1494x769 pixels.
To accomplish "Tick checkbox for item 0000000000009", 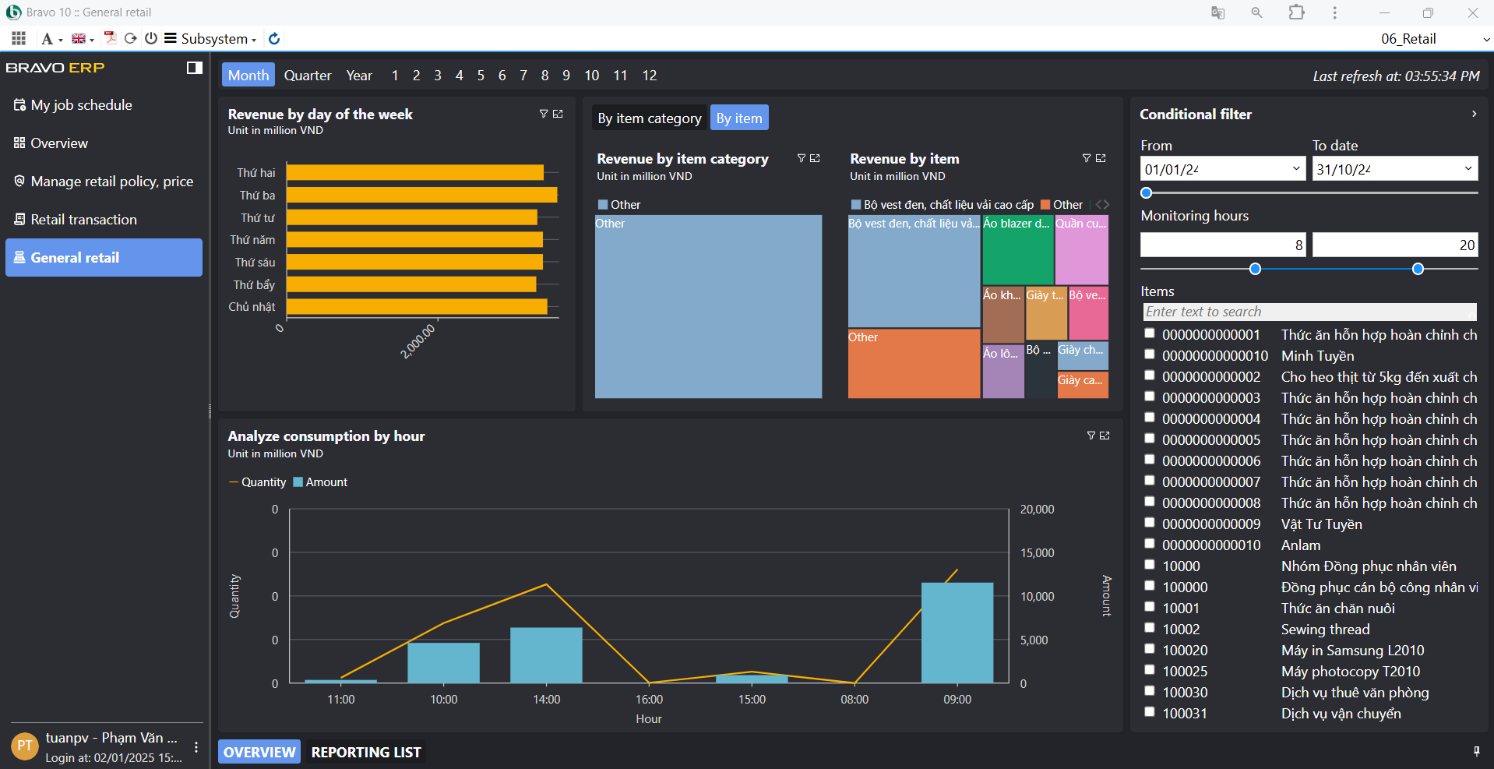I will [x=1149, y=523].
